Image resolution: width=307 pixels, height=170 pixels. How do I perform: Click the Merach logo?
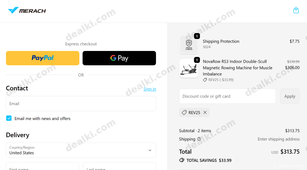pos(27,10)
